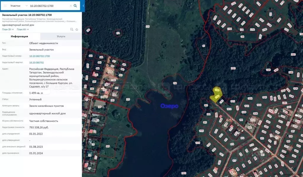Click the magnifier search icon

(75, 6)
